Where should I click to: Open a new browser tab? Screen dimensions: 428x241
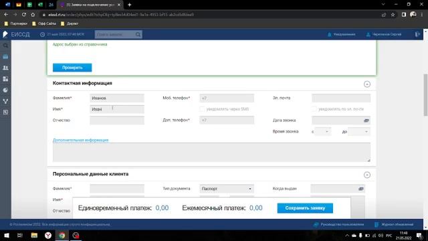pyautogui.click(x=129, y=5)
